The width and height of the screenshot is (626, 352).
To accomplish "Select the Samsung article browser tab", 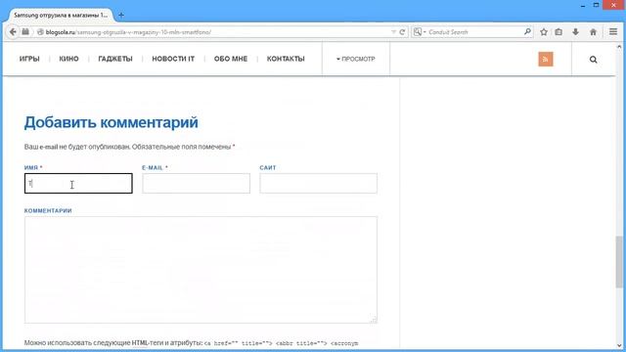I will [x=61, y=16].
